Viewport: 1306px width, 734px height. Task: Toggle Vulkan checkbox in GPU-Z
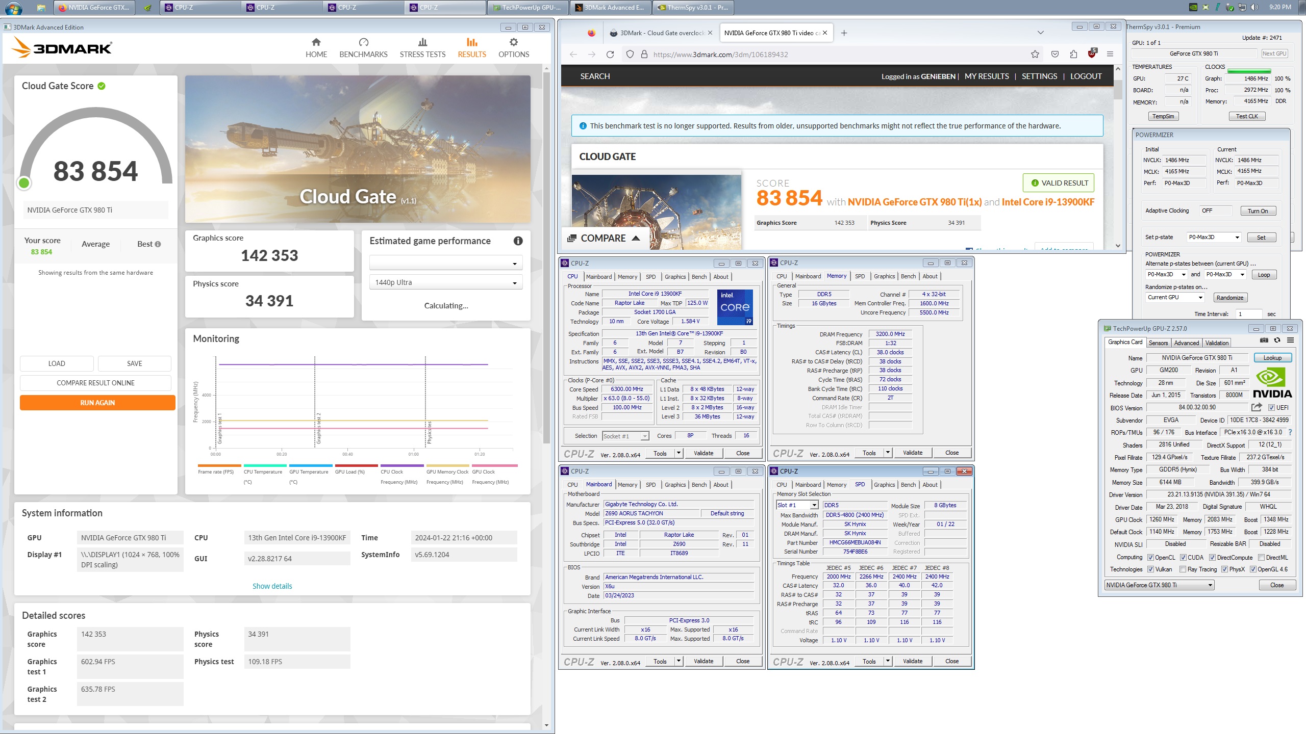1150,569
